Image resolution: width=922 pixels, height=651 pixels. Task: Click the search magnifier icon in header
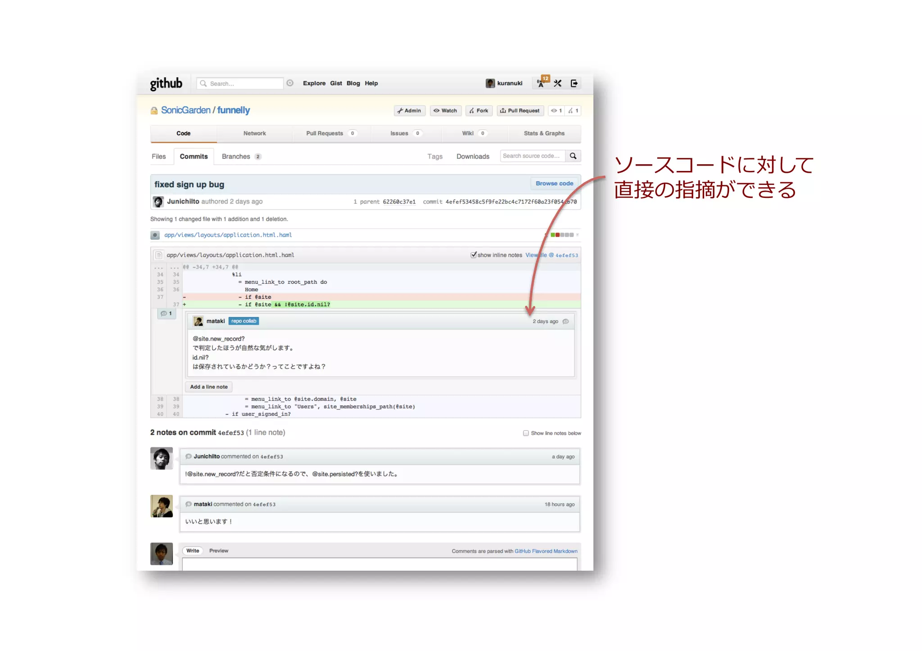point(203,84)
